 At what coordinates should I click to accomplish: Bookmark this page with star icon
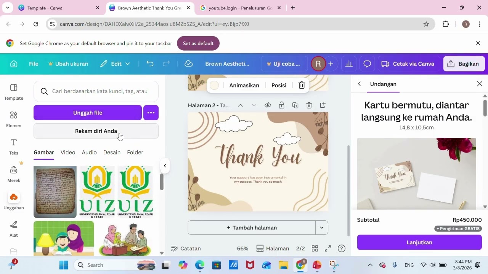(426, 24)
